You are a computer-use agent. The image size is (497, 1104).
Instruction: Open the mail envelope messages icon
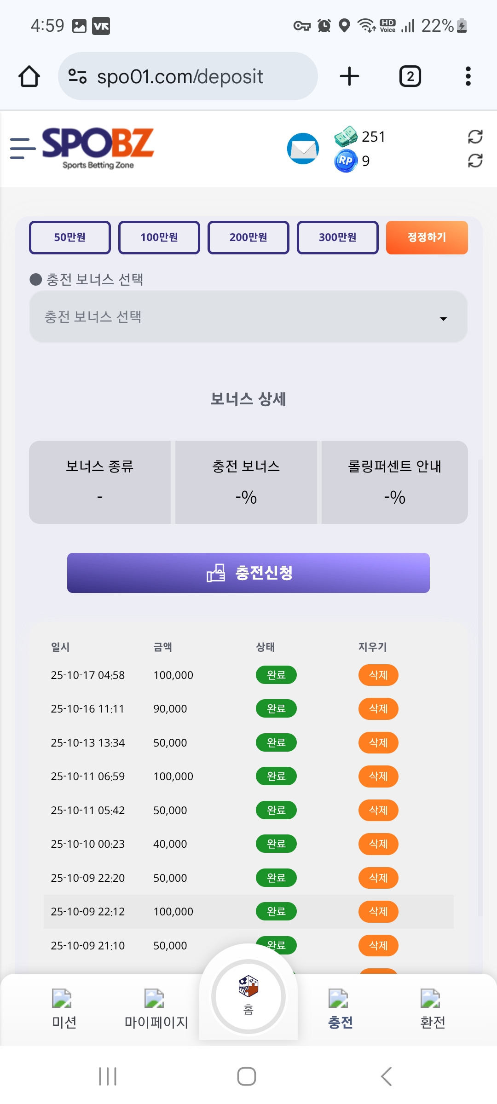(x=303, y=149)
